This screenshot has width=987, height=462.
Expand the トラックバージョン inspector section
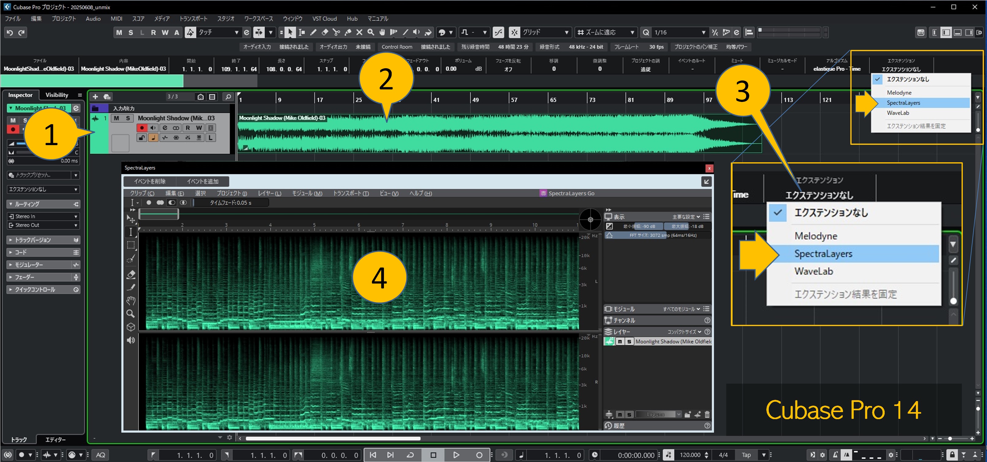tap(43, 240)
